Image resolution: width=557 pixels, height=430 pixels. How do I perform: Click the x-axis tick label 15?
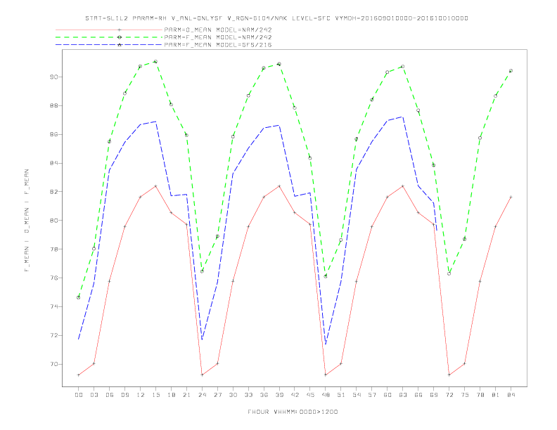coord(155,395)
